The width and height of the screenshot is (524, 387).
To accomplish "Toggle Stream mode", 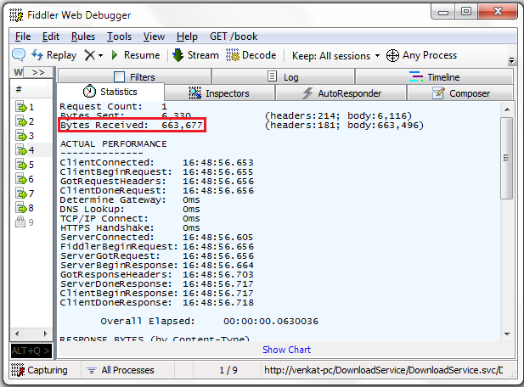I will click(195, 55).
